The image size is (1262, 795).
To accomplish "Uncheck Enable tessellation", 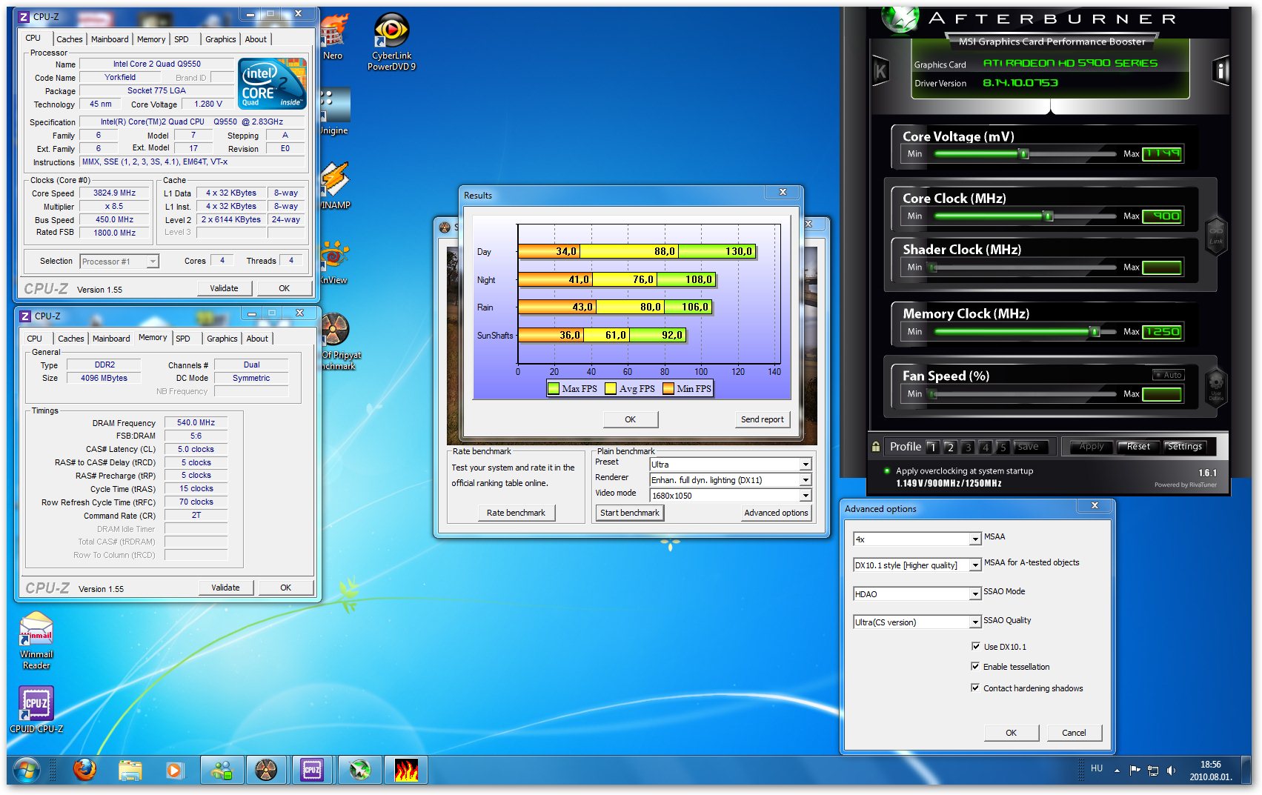I will point(975,666).
